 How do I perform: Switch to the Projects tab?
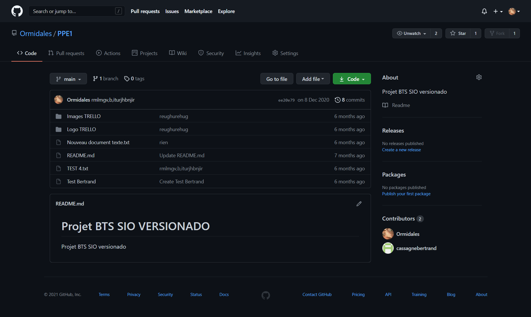144,53
